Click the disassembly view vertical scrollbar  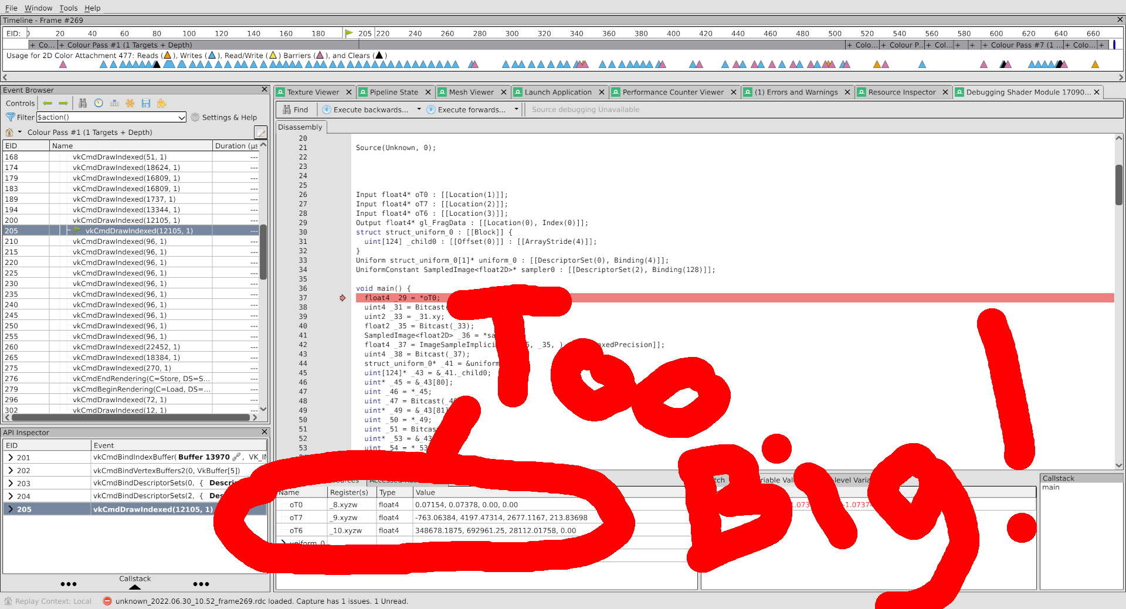click(x=1118, y=185)
